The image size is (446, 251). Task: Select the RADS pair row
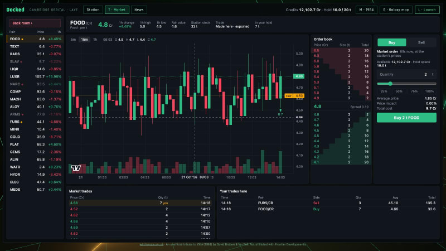(x=35, y=54)
